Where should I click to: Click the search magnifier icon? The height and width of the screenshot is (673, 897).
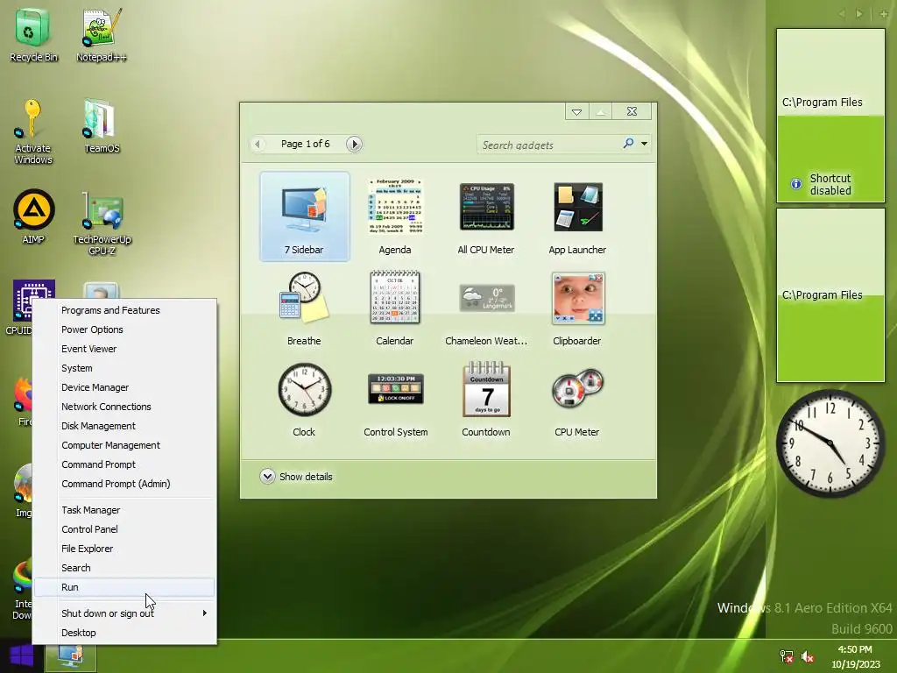[628, 143]
